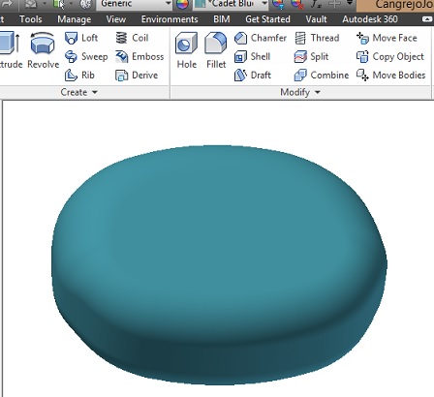
Task: Expand the Create panel dropdown
Action: [78, 92]
